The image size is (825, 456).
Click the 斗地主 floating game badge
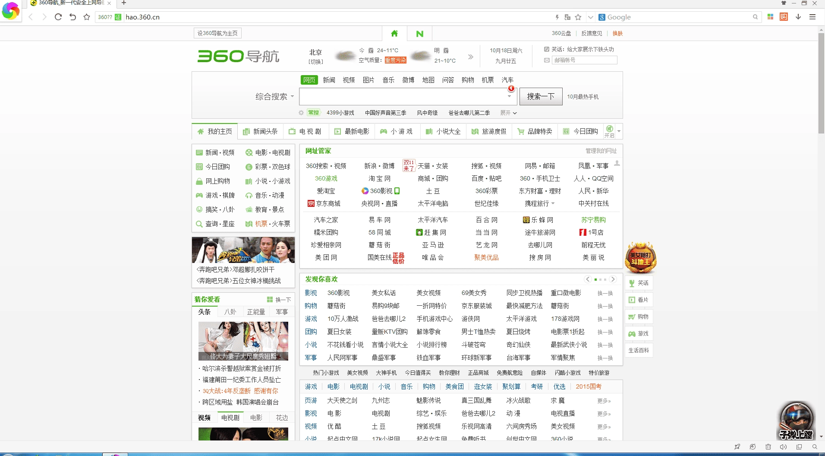tap(641, 258)
